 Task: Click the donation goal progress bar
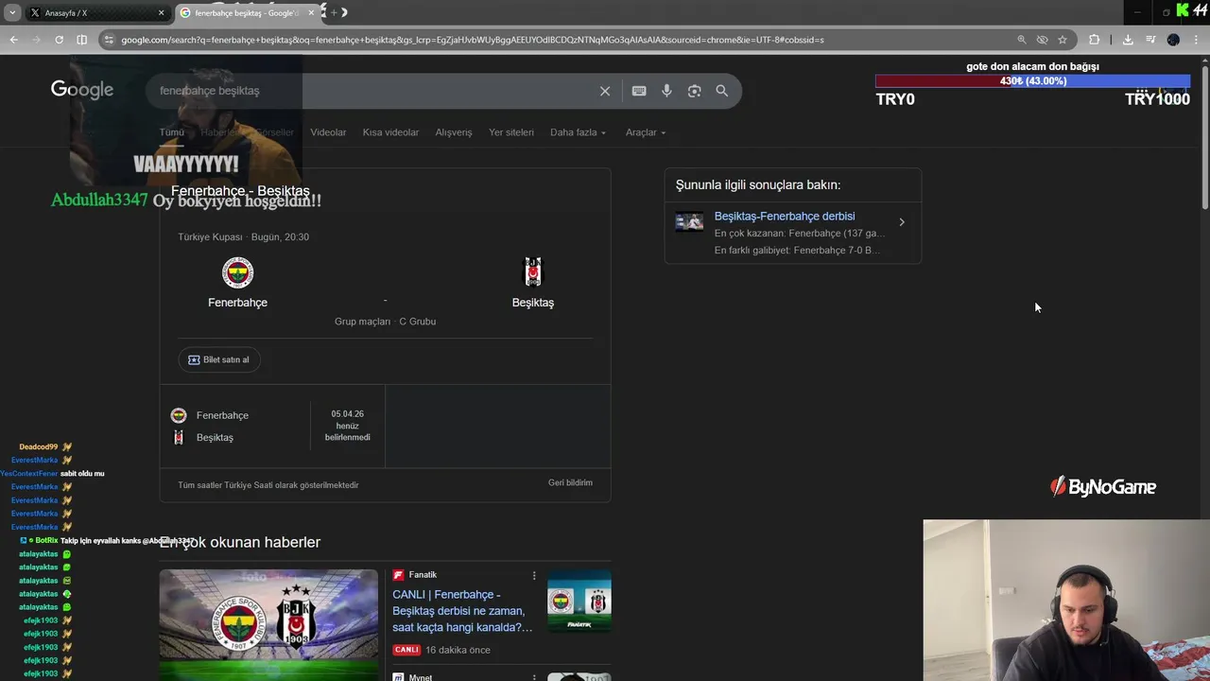coord(1032,81)
